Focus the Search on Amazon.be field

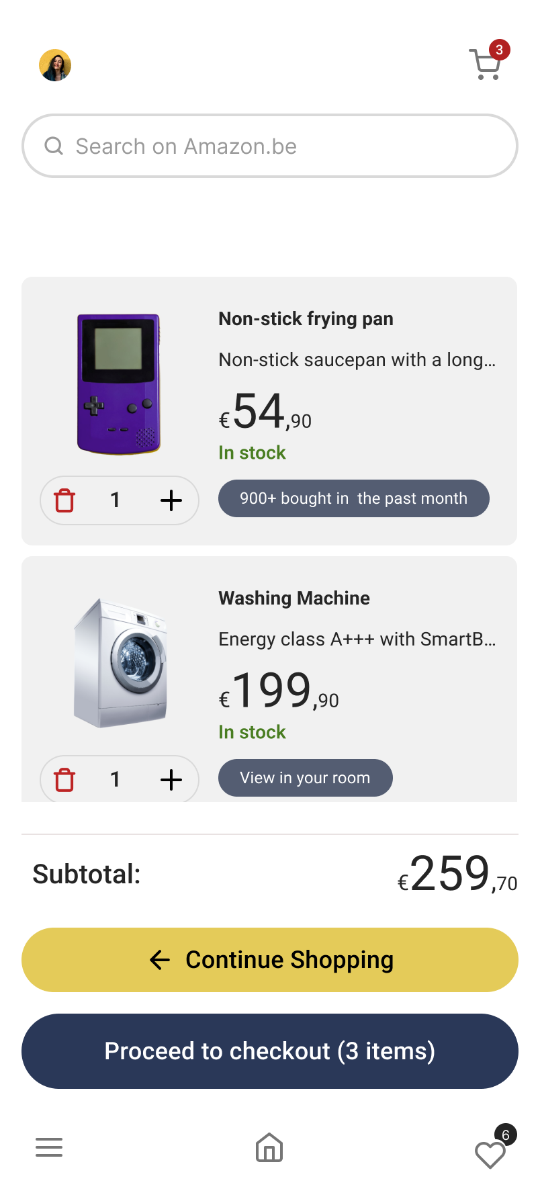coord(282,146)
